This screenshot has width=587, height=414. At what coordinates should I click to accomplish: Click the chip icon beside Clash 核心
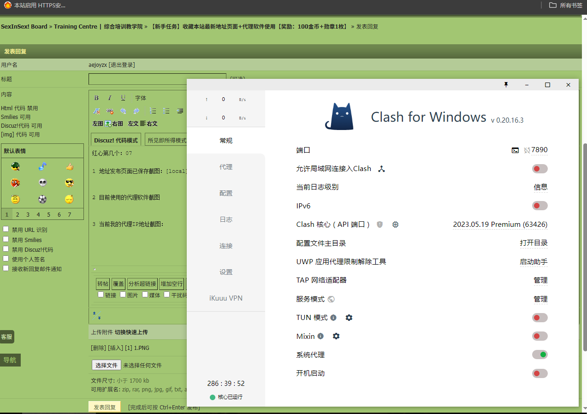point(395,225)
